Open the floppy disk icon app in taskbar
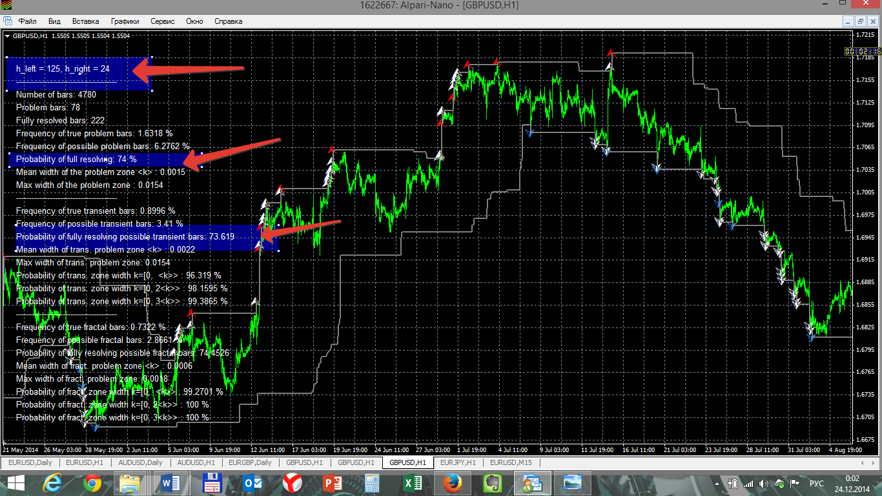This screenshot has width=882, height=496. (213, 482)
